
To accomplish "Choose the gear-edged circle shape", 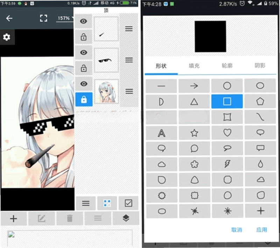I will point(162,196).
